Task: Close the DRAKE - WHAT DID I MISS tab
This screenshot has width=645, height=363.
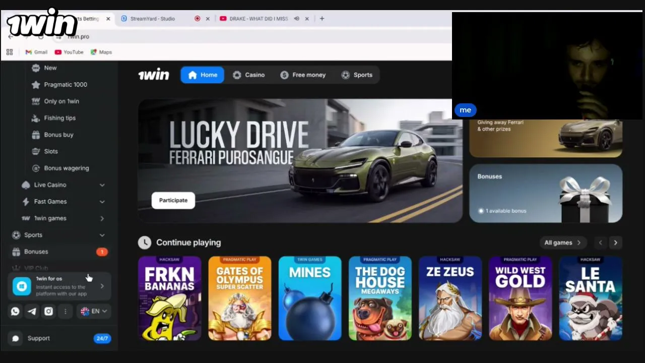Action: (x=307, y=19)
